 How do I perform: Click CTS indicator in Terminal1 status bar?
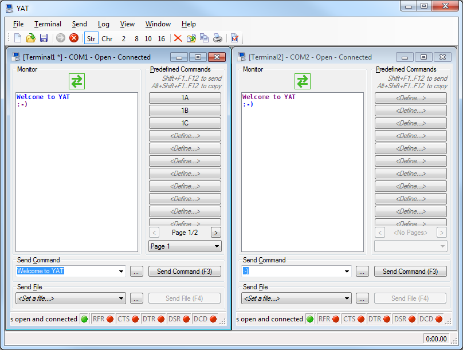coord(128,319)
